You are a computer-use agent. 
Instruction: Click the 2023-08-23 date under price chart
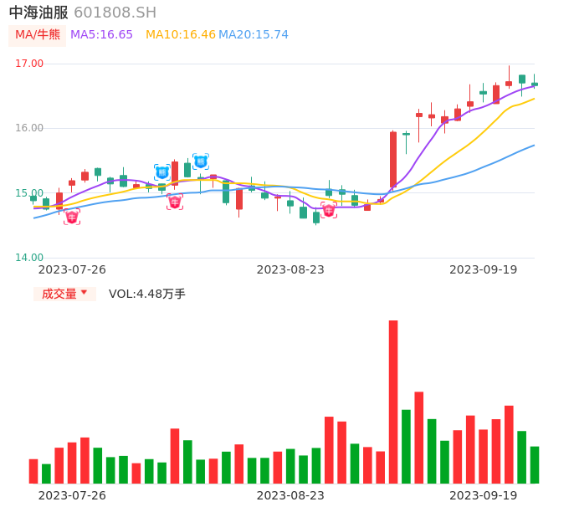pyautogui.click(x=290, y=269)
